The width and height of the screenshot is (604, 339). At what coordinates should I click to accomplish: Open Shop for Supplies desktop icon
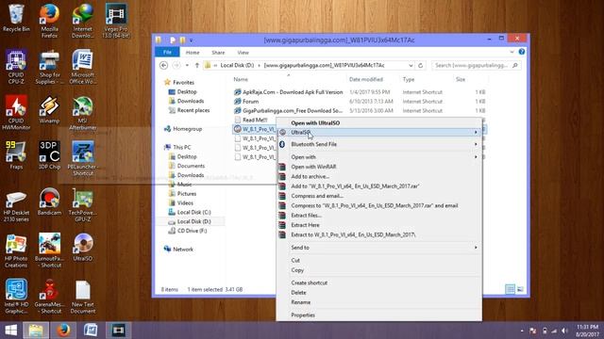click(49, 67)
